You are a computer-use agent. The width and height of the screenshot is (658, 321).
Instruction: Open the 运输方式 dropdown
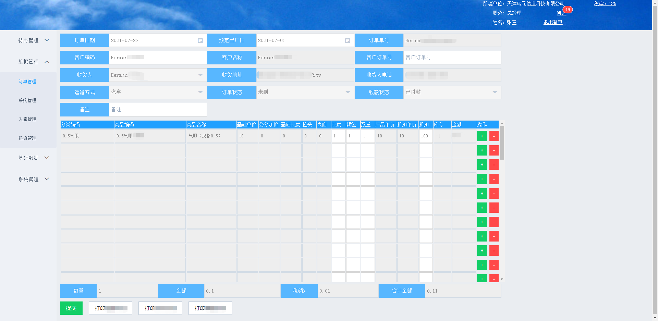coord(200,92)
